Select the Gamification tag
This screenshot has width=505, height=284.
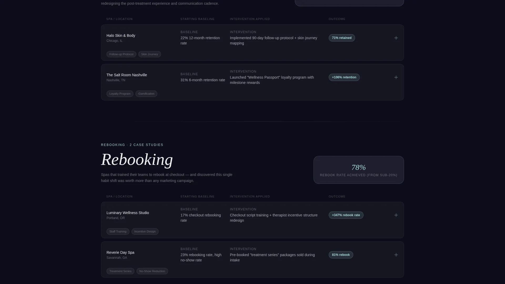click(146, 94)
